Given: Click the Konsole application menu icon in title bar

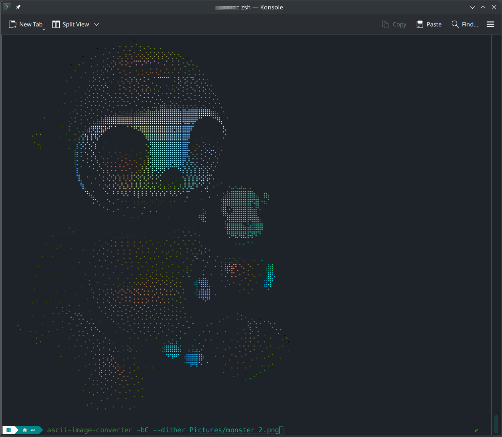Looking at the screenshot, I should (x=7, y=7).
